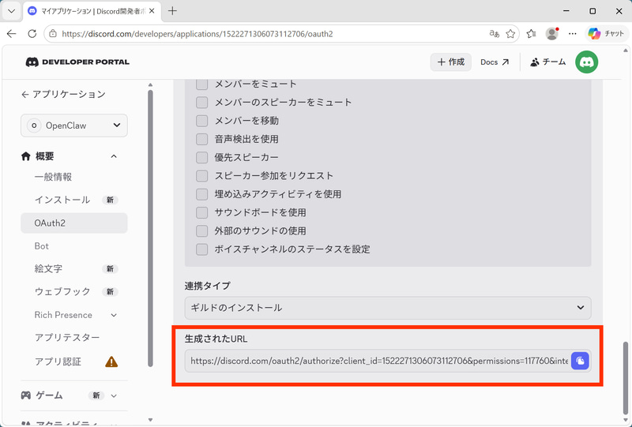Check メンバーのスピーカーをミュート permission
632x427 pixels.
pyautogui.click(x=201, y=103)
